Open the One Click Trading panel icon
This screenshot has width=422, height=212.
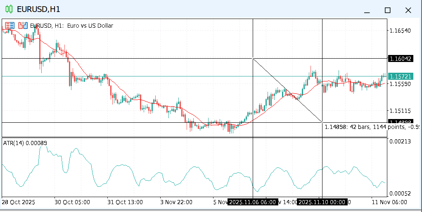click(9, 26)
